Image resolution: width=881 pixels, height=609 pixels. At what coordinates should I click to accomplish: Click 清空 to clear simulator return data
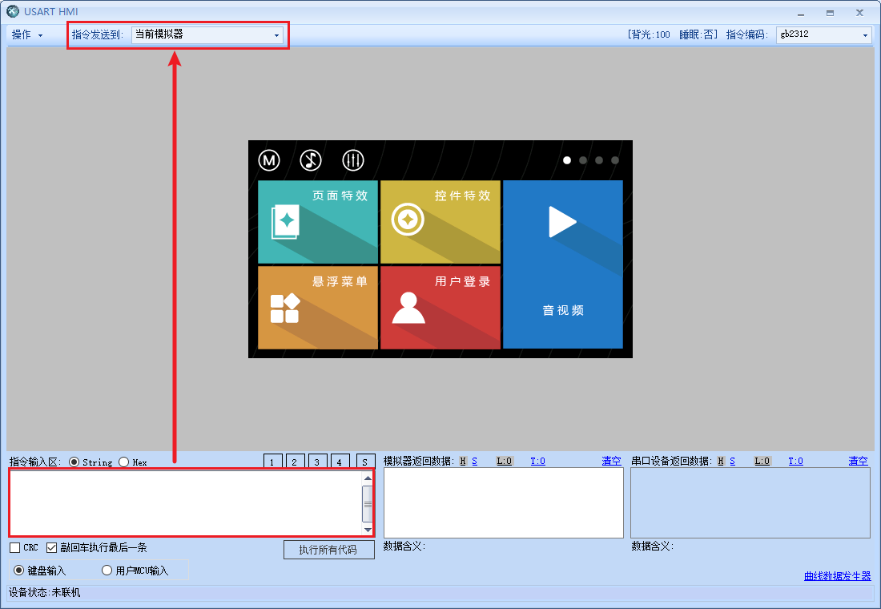pyautogui.click(x=611, y=461)
